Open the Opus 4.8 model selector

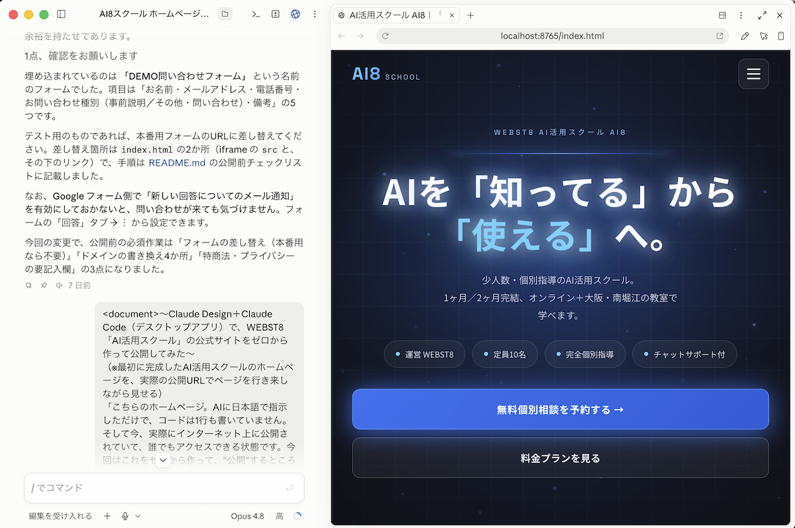[x=248, y=516]
